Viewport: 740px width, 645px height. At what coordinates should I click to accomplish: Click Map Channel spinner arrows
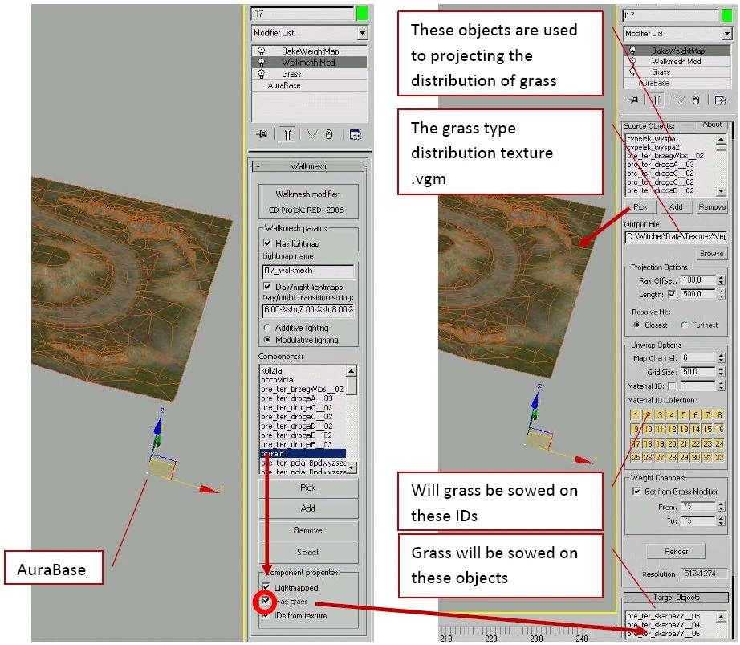coord(721,358)
